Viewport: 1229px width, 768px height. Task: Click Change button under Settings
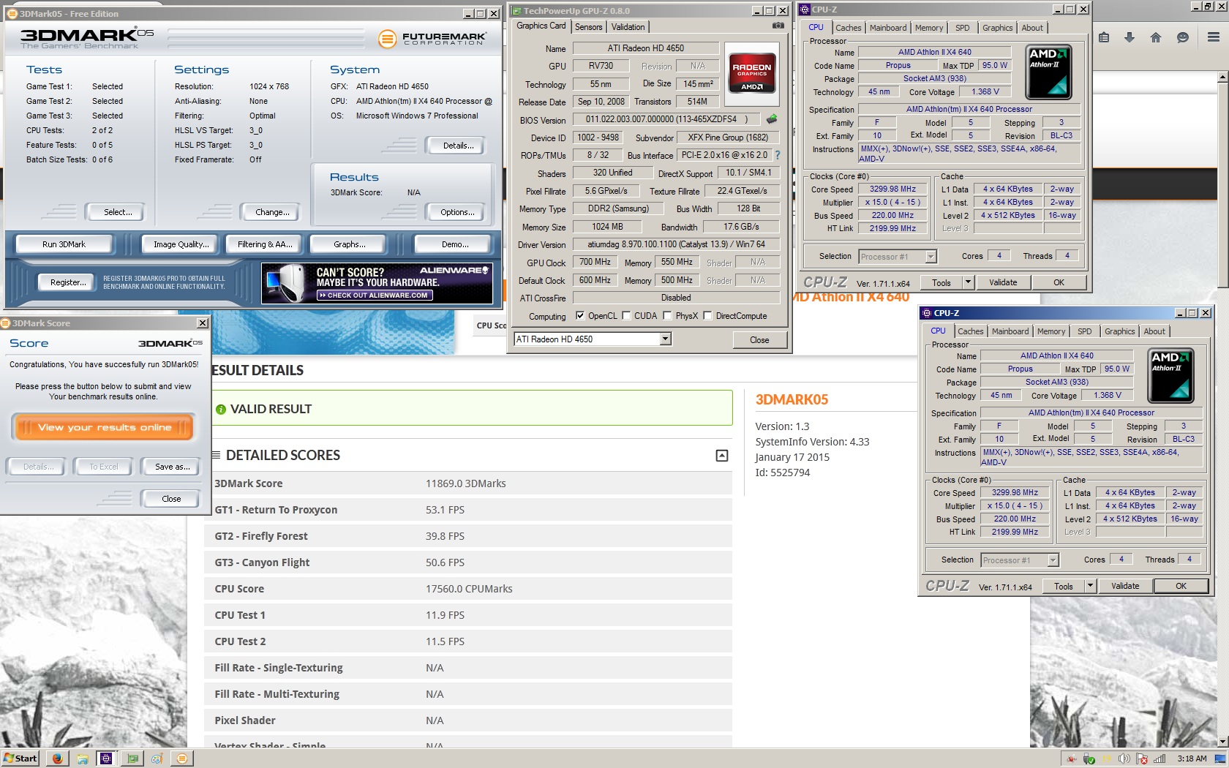click(x=272, y=212)
